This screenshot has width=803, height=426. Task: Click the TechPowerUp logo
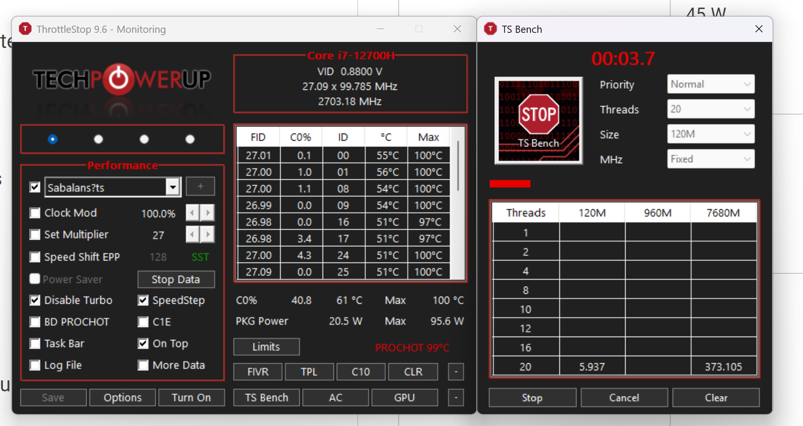click(x=122, y=79)
